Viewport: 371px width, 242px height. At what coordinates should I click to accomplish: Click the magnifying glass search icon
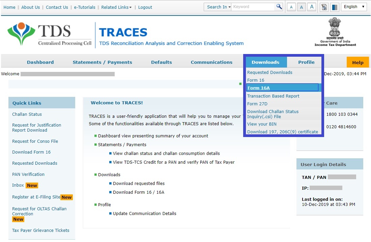click(x=279, y=7)
